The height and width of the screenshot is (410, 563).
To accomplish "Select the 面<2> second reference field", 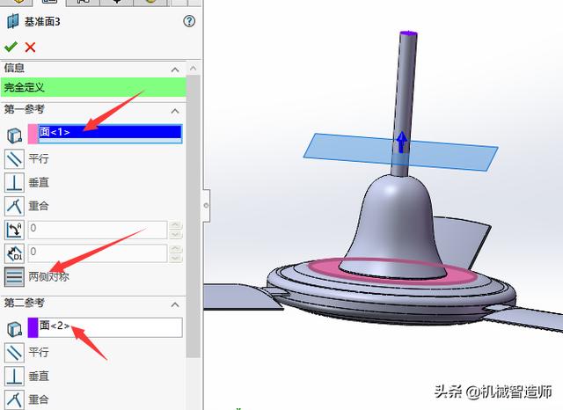I will tap(110, 327).
